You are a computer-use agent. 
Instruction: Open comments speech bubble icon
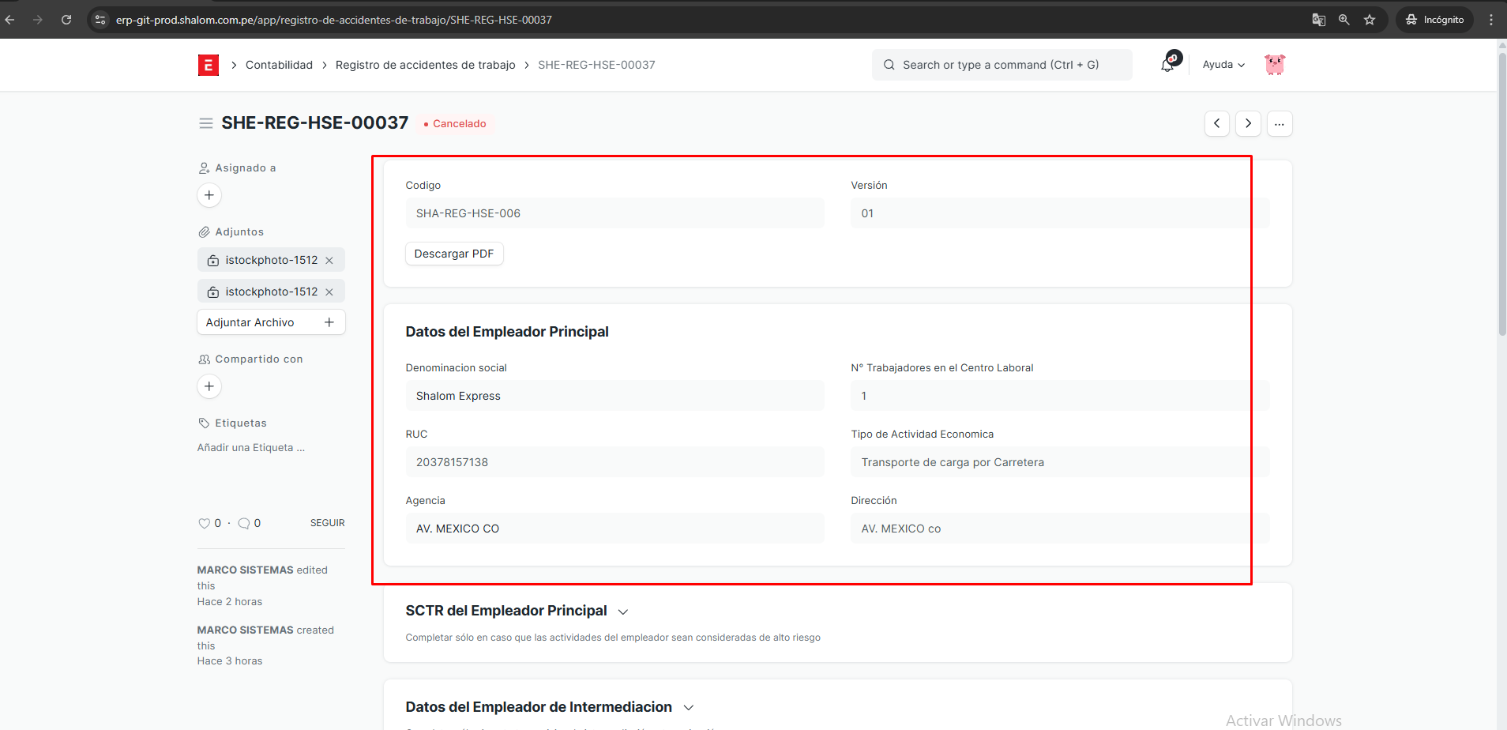tap(244, 523)
